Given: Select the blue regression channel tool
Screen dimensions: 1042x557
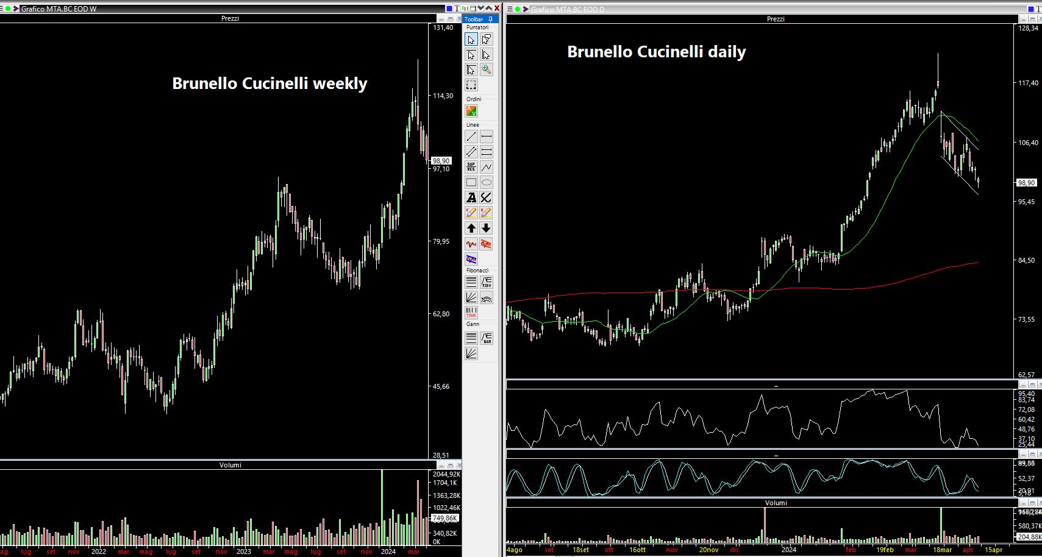Looking at the screenshot, I should (471, 259).
